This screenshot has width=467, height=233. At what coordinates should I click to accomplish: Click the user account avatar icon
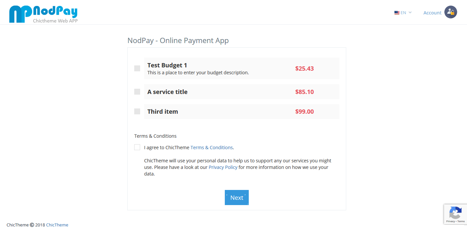(451, 12)
